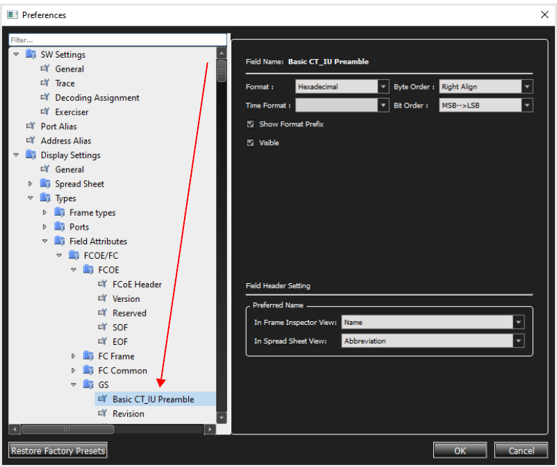Viewport: 557px width, 467px height.
Task: Expand the FC Common tree node
Action: click(74, 370)
